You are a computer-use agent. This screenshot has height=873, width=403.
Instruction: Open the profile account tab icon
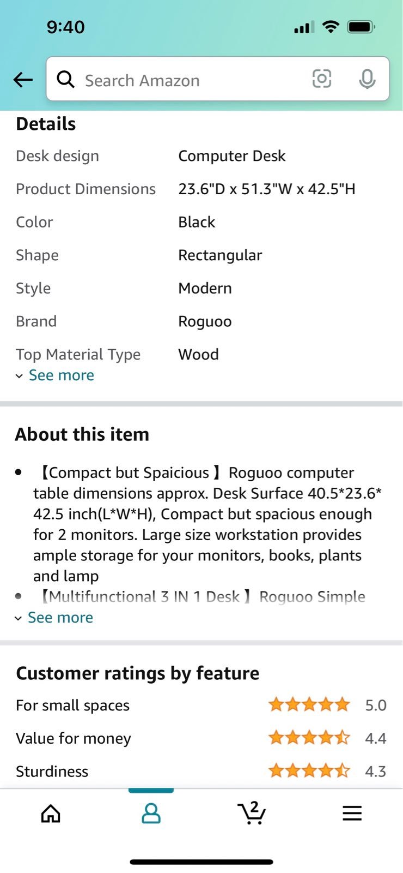point(151,813)
